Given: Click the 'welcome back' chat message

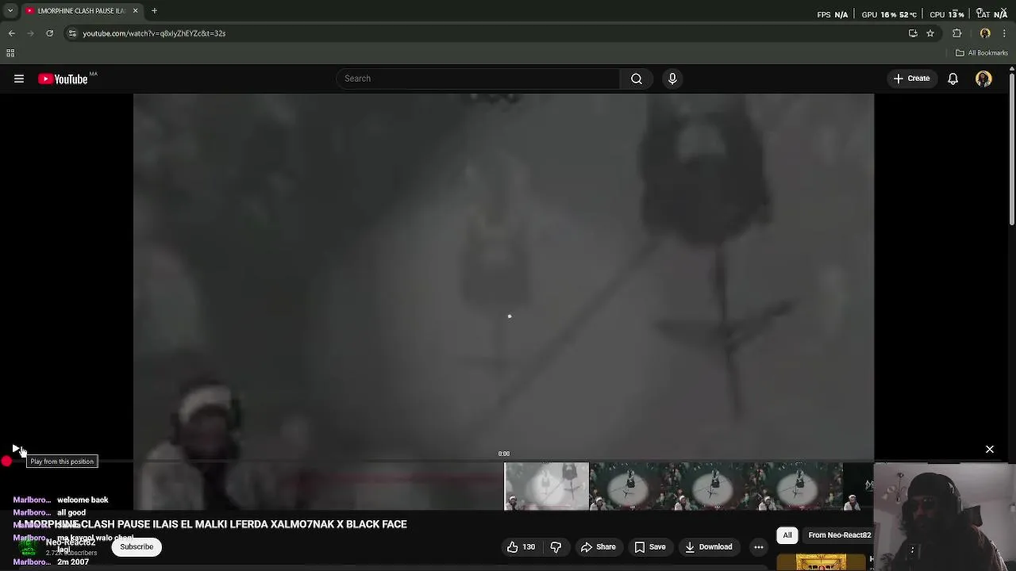Looking at the screenshot, I should click(x=83, y=500).
